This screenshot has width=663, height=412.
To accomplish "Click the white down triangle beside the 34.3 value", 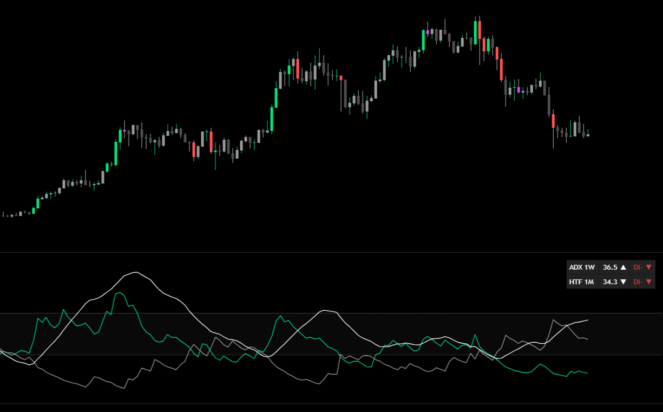I will pyautogui.click(x=623, y=282).
